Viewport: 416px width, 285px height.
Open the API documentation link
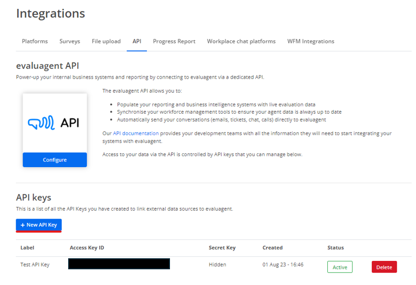[135, 133]
